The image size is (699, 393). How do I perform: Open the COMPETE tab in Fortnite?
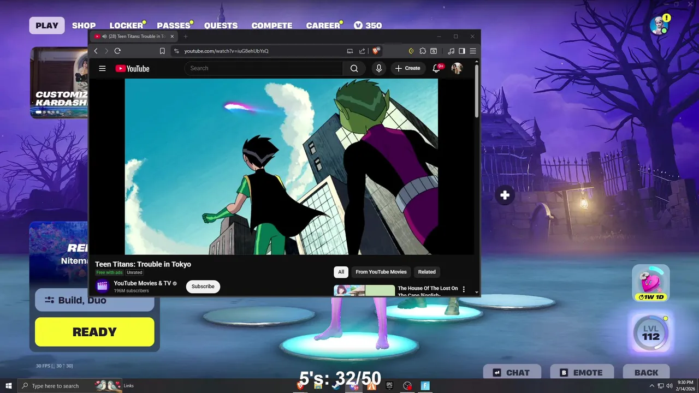click(x=271, y=26)
